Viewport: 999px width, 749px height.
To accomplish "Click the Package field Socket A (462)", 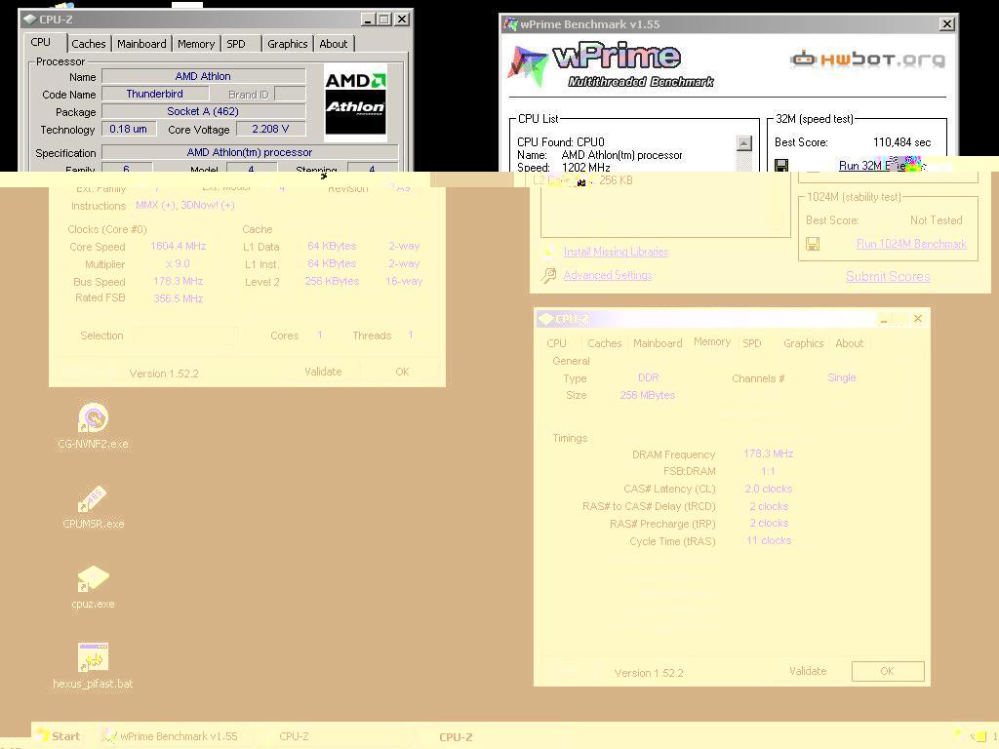I will (x=203, y=111).
